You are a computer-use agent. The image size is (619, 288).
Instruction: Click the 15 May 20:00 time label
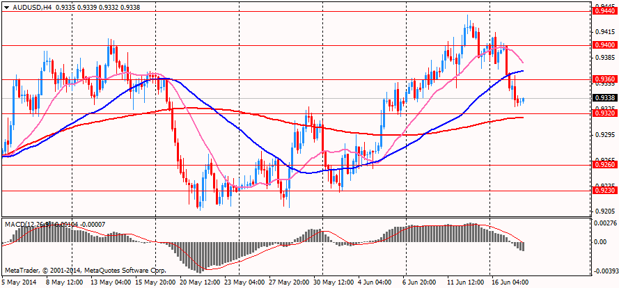pyautogui.click(x=156, y=282)
